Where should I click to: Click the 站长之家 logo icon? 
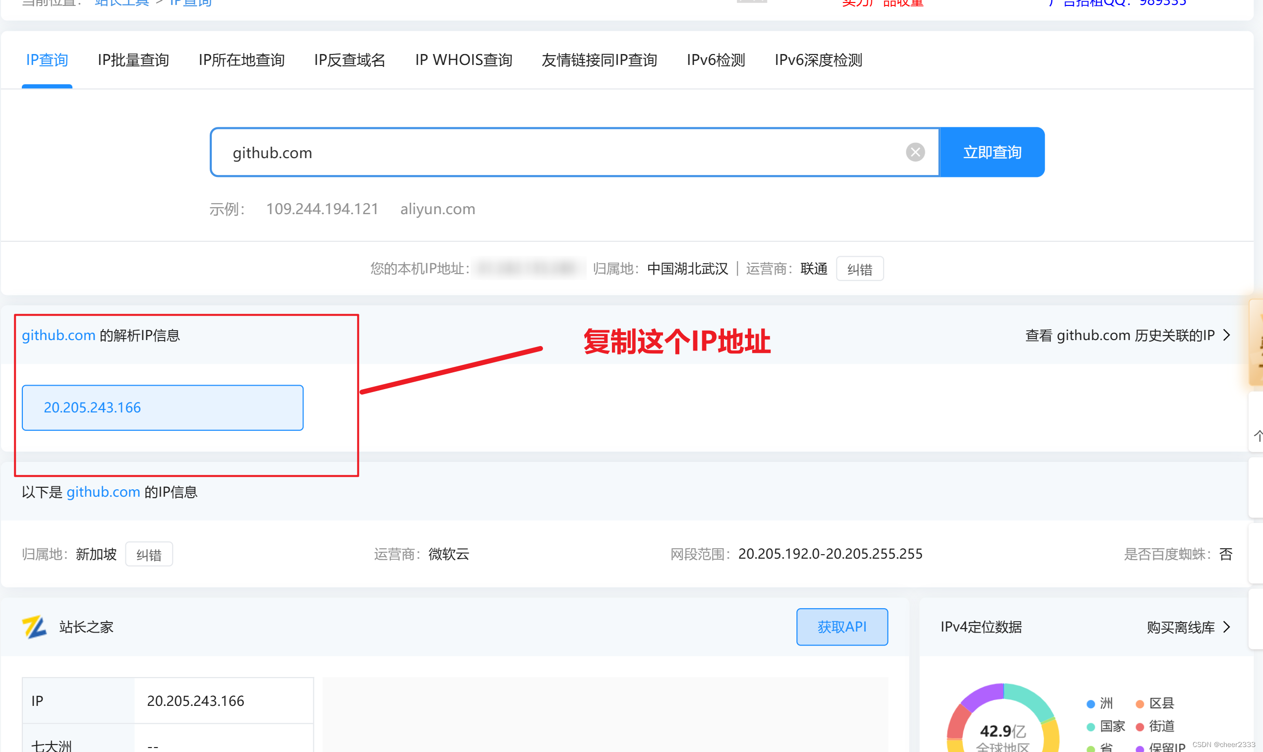[35, 627]
